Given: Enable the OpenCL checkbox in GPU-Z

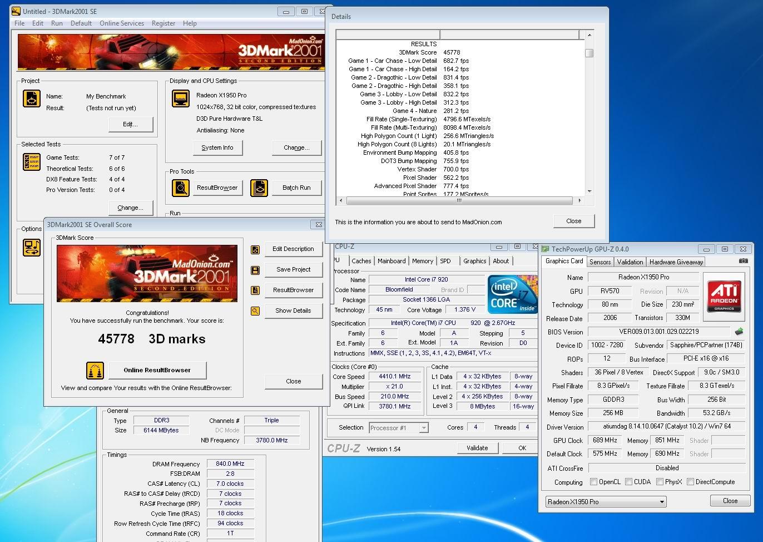Looking at the screenshot, I should pos(593,482).
